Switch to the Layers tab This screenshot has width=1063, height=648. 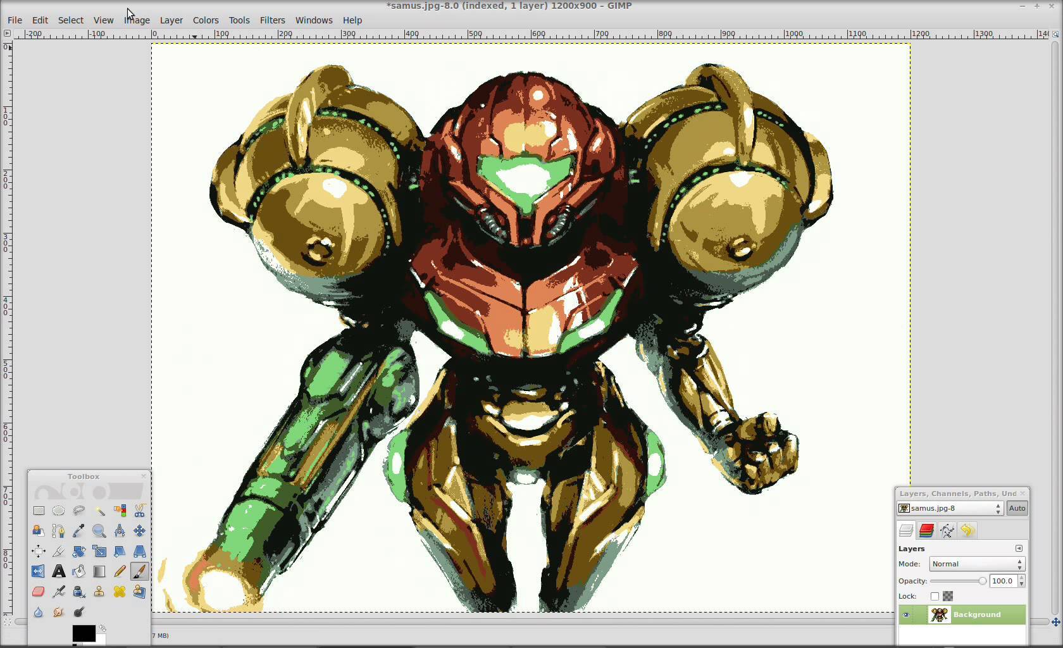click(906, 530)
